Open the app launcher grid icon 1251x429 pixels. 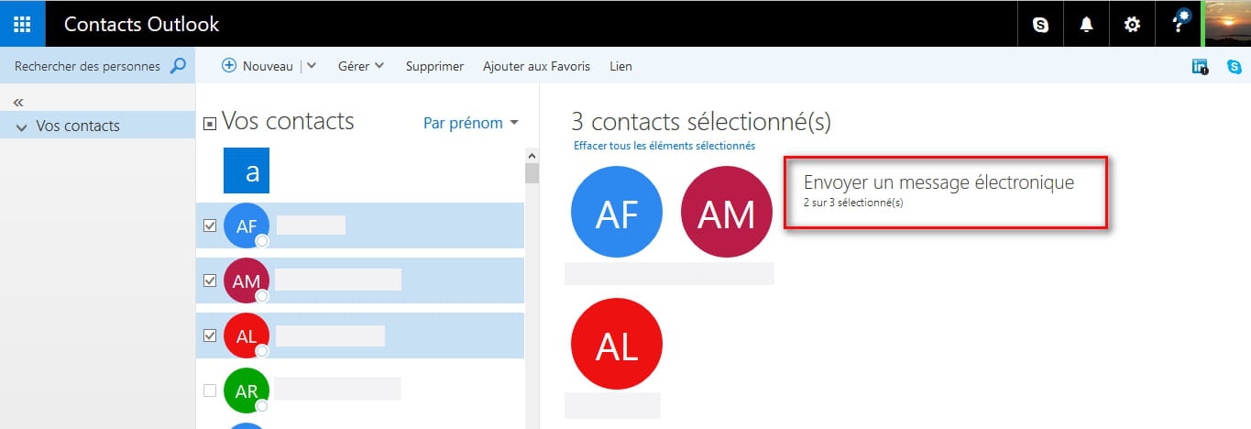(22, 24)
